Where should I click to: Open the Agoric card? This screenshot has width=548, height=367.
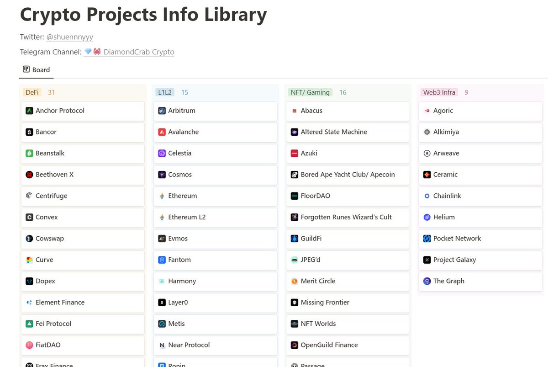pyautogui.click(x=480, y=111)
